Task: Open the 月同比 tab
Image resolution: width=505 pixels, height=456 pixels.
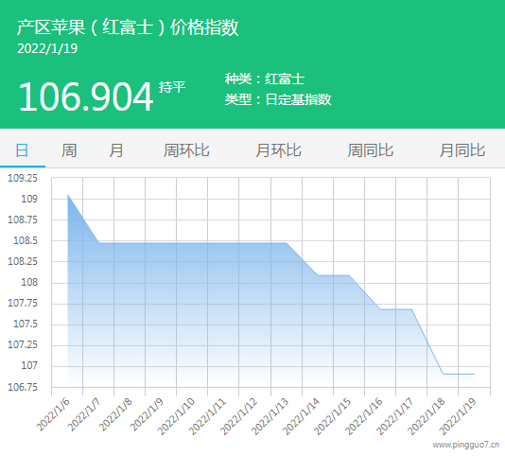Action: [462, 150]
